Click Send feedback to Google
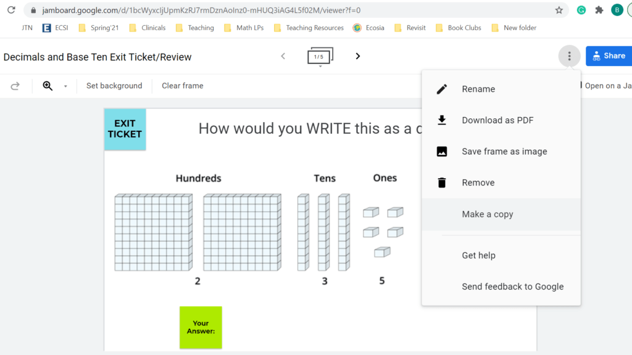 pos(512,287)
